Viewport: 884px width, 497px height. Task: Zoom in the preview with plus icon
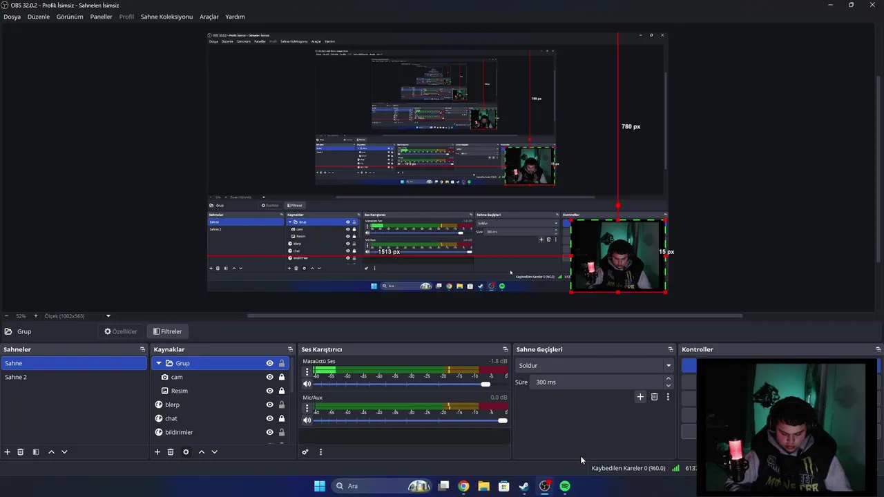tap(36, 316)
